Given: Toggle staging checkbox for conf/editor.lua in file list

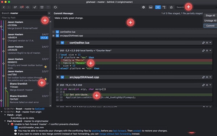Looking at the screenshot, I should click(x=54, y=32).
